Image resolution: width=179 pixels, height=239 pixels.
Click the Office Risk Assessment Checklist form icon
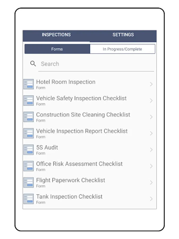[28, 166]
